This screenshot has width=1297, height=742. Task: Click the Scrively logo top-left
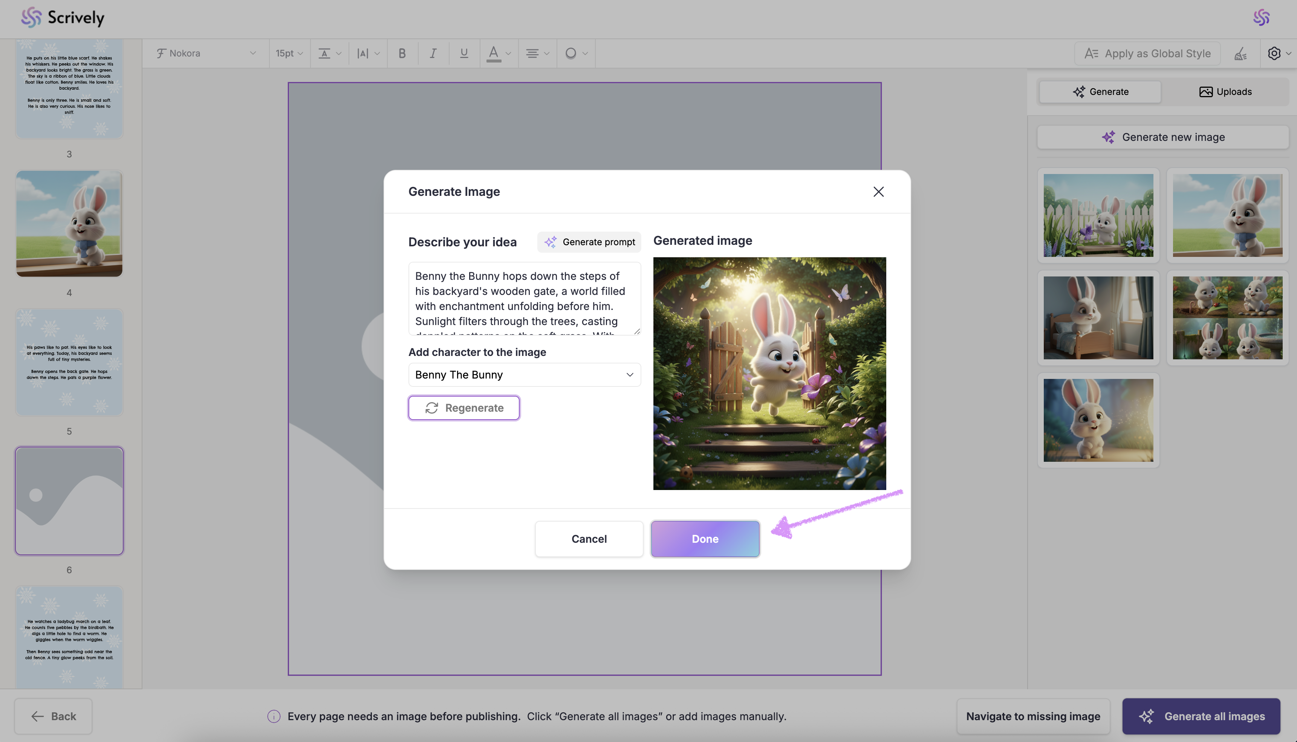[x=63, y=18]
